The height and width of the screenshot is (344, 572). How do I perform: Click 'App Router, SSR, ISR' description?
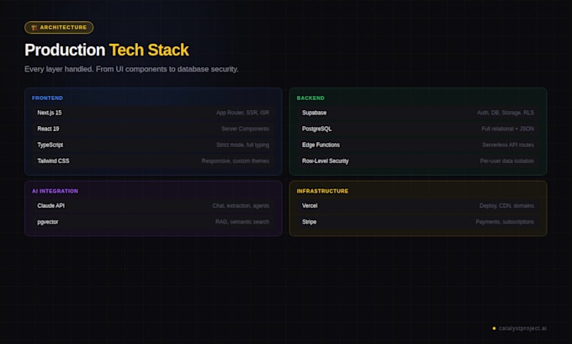click(242, 113)
